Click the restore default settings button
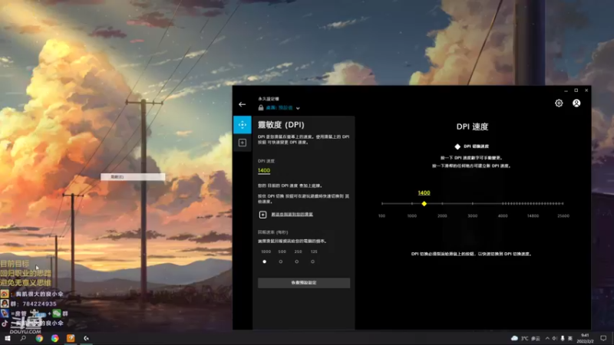 (304, 283)
